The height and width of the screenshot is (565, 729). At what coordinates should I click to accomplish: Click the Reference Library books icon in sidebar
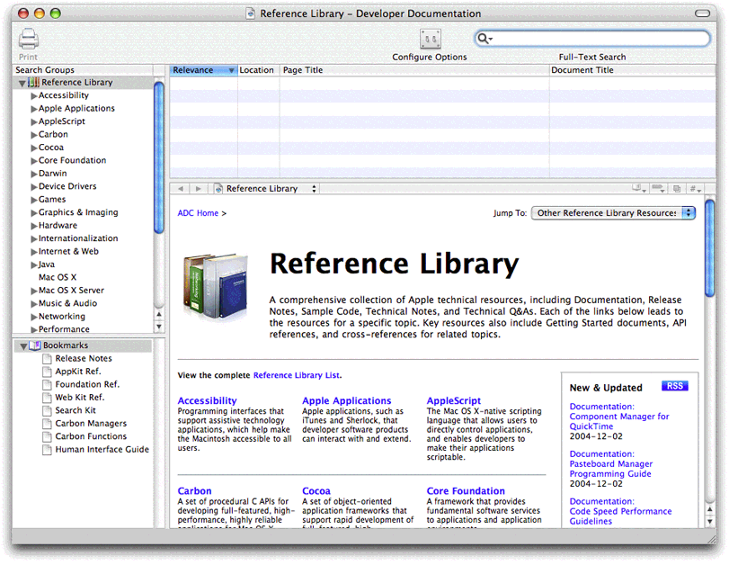[33, 83]
